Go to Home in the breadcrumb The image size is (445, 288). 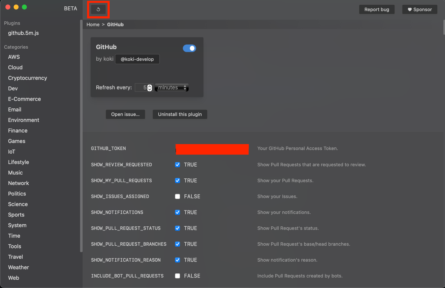93,24
